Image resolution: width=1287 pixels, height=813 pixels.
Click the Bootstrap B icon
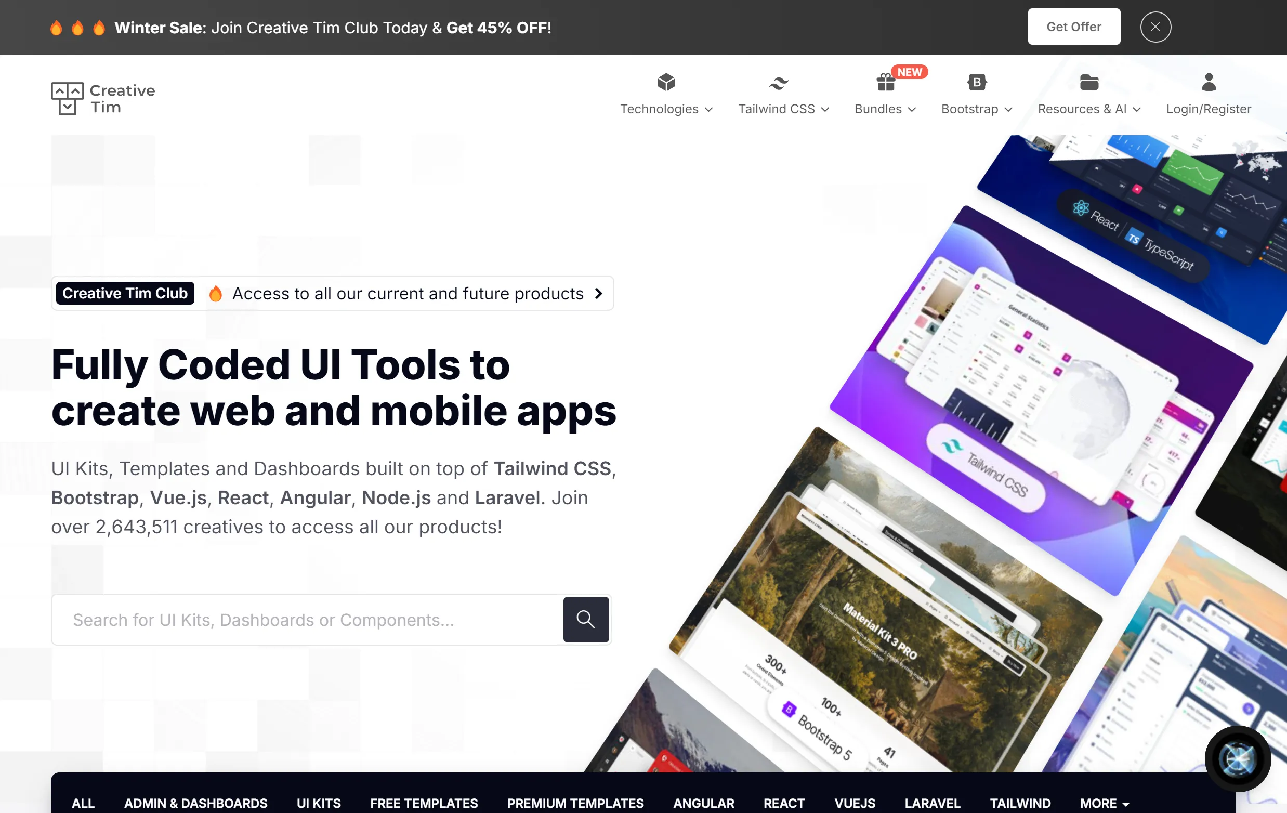click(x=977, y=82)
